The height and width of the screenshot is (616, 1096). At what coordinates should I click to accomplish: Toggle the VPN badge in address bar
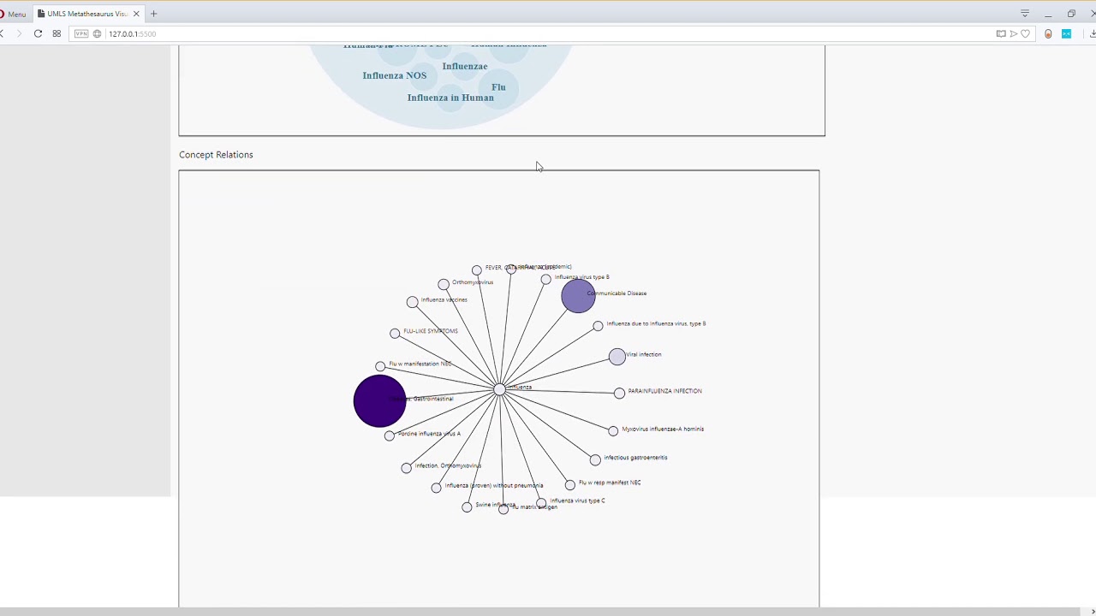[81, 33]
